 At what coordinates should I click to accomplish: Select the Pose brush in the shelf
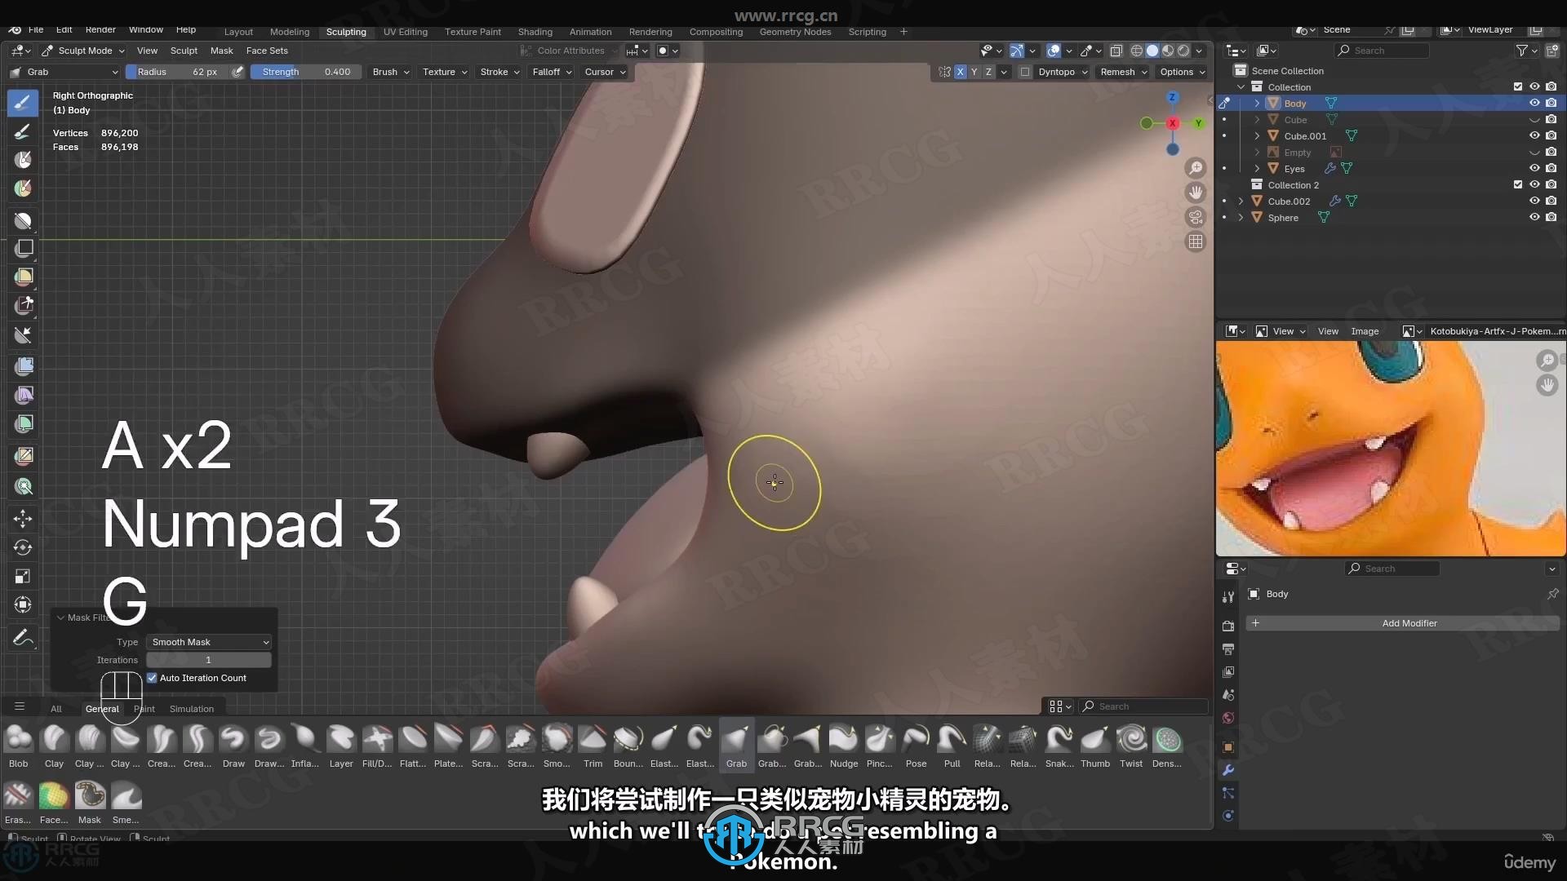point(916,746)
